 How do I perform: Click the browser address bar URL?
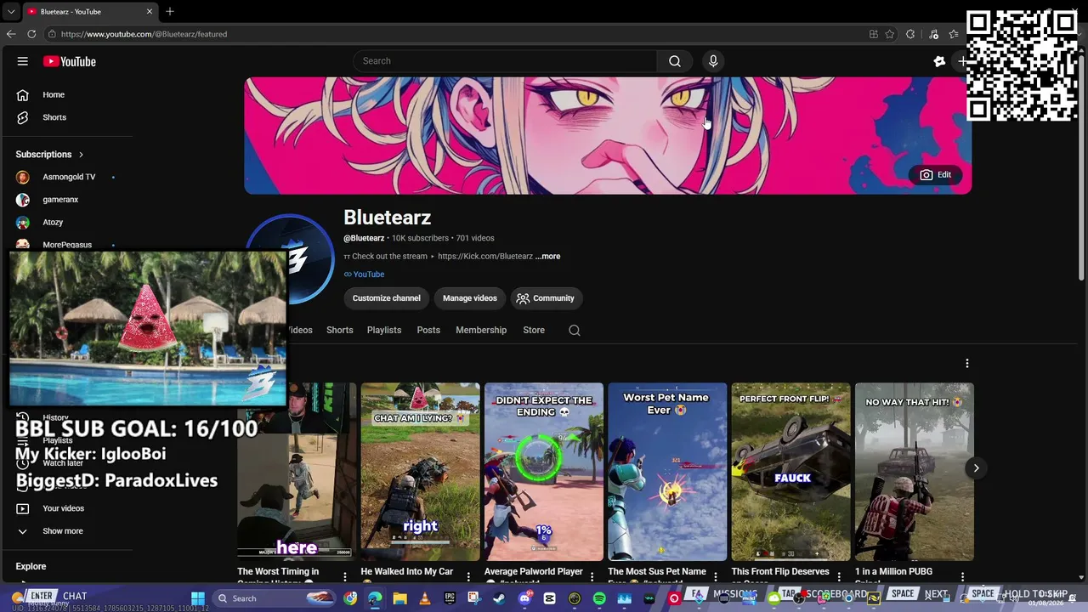pos(144,34)
